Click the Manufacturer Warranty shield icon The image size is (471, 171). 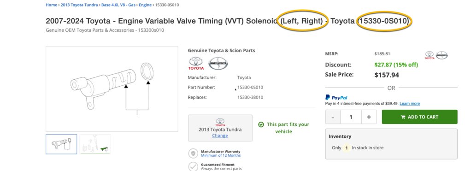click(x=193, y=153)
